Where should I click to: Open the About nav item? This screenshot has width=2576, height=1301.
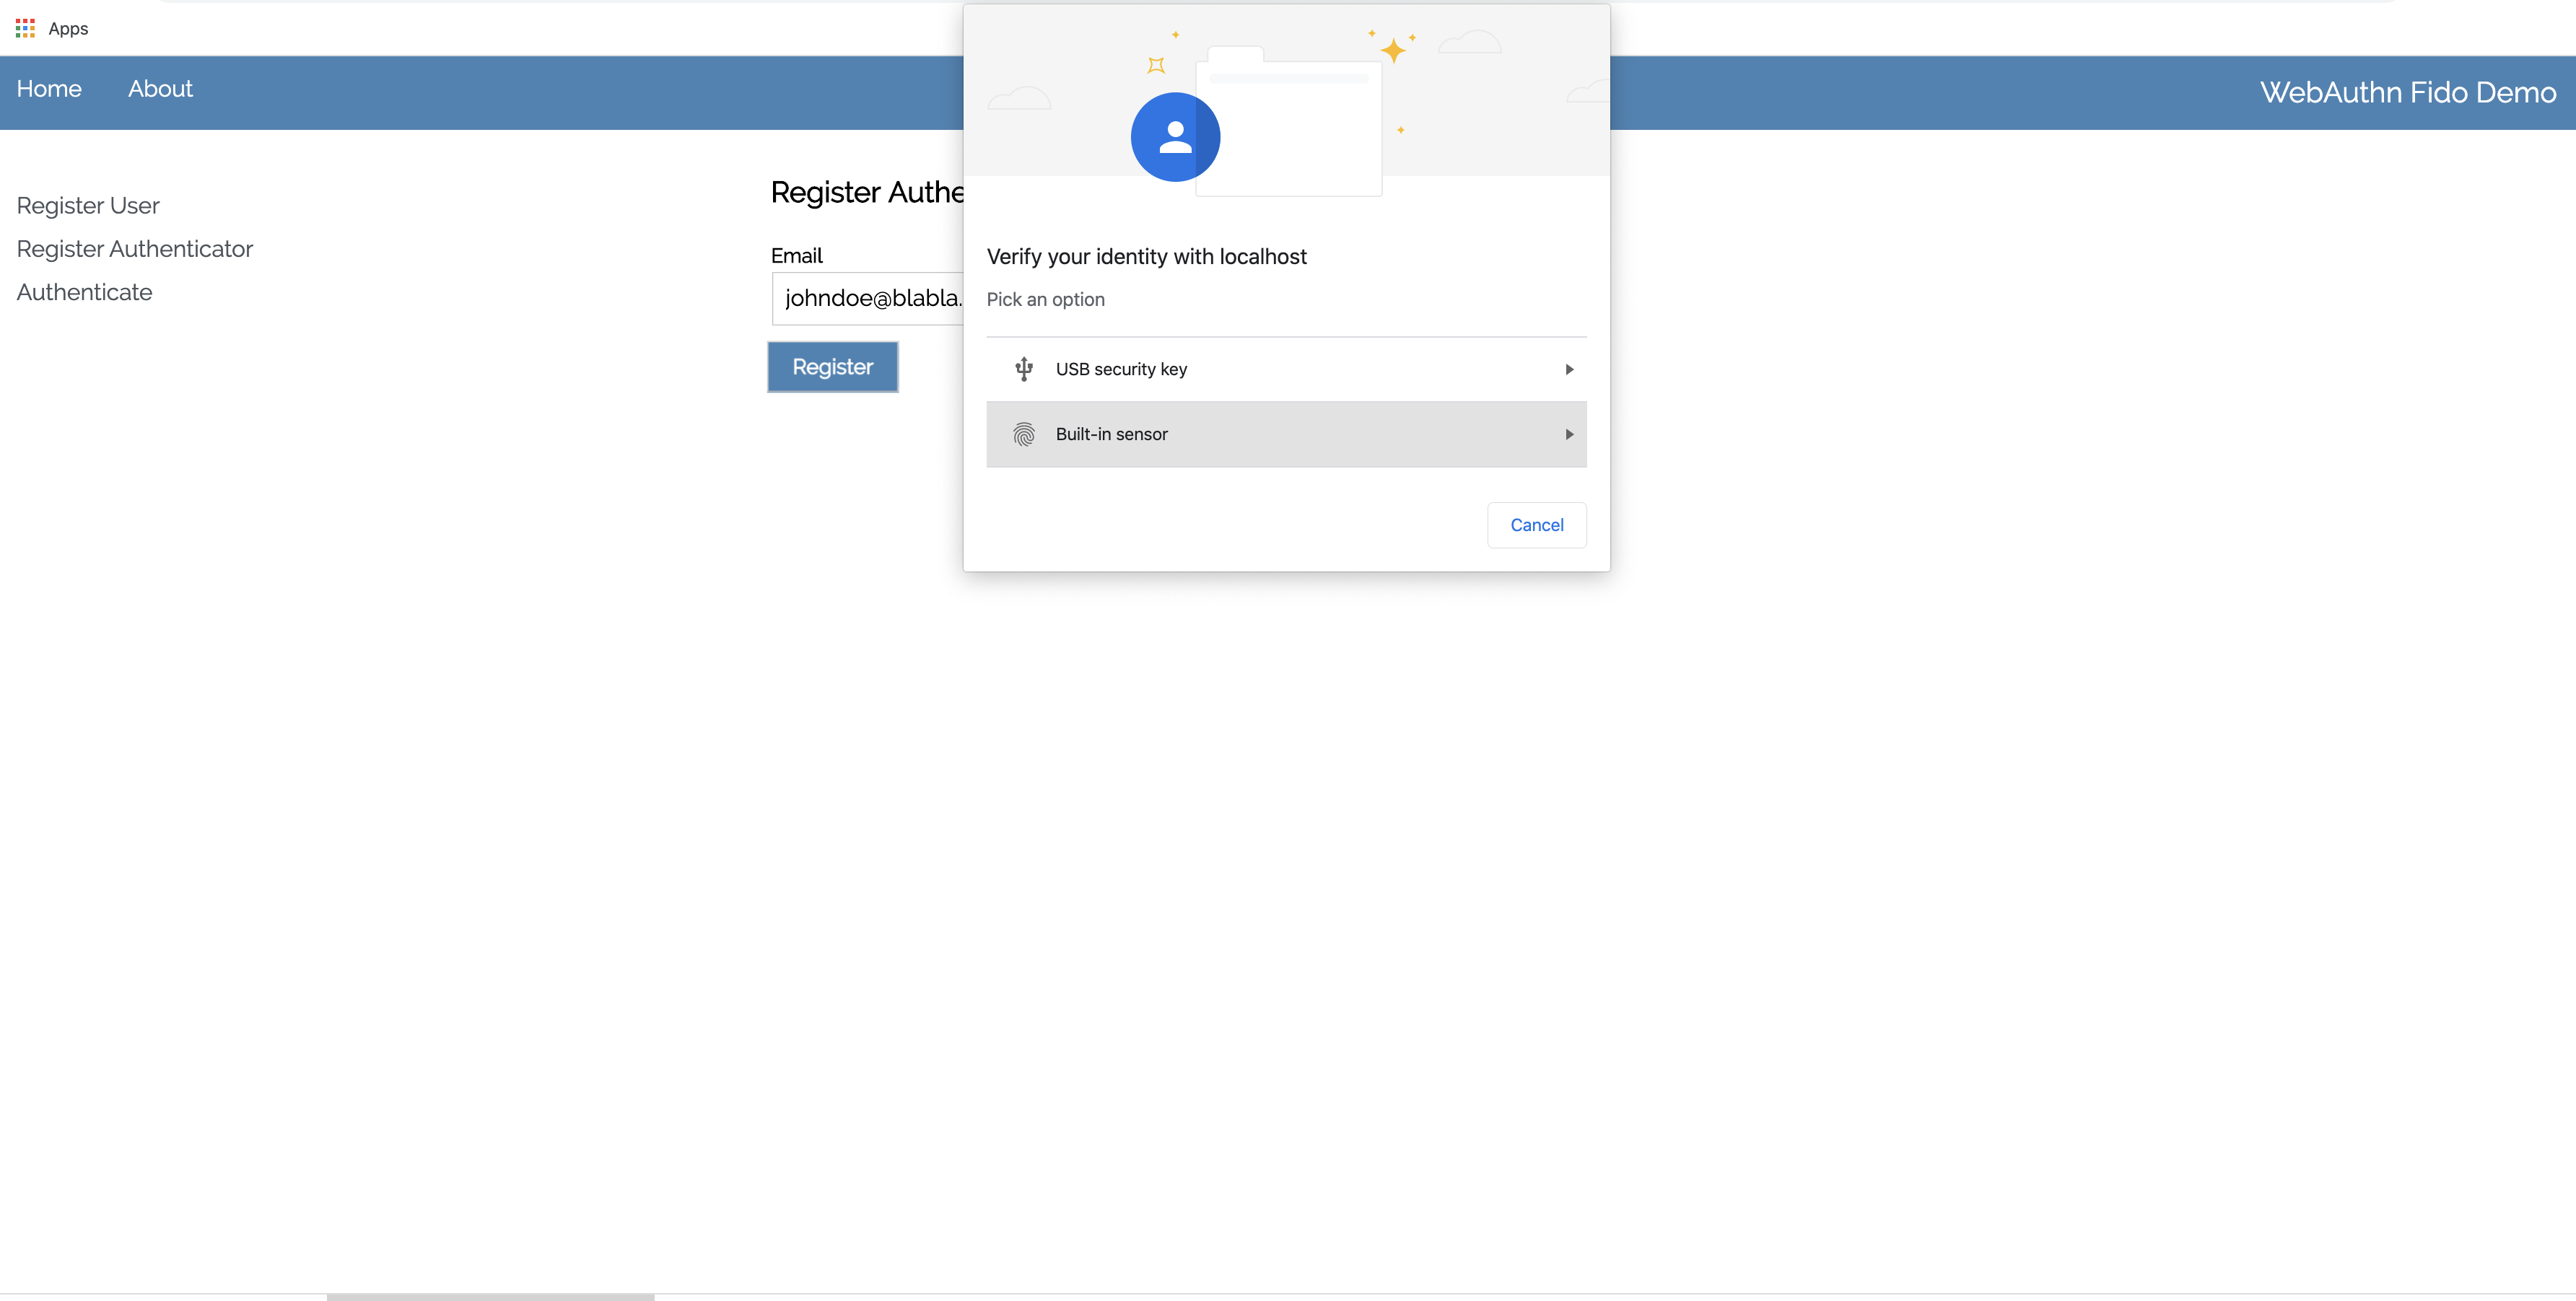[160, 89]
